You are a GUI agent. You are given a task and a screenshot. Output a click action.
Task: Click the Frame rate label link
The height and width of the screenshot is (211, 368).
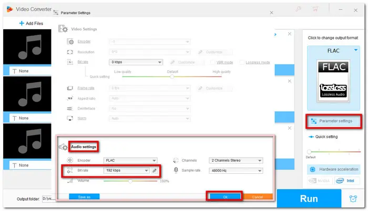pyautogui.click(x=86, y=88)
